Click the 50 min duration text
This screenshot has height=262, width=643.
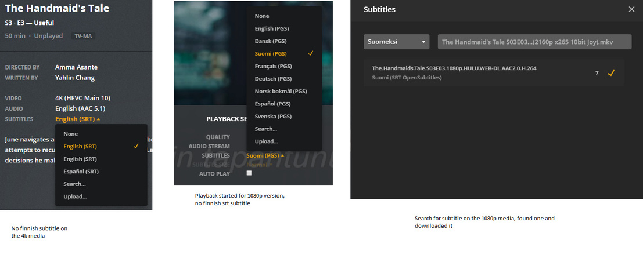coord(15,36)
